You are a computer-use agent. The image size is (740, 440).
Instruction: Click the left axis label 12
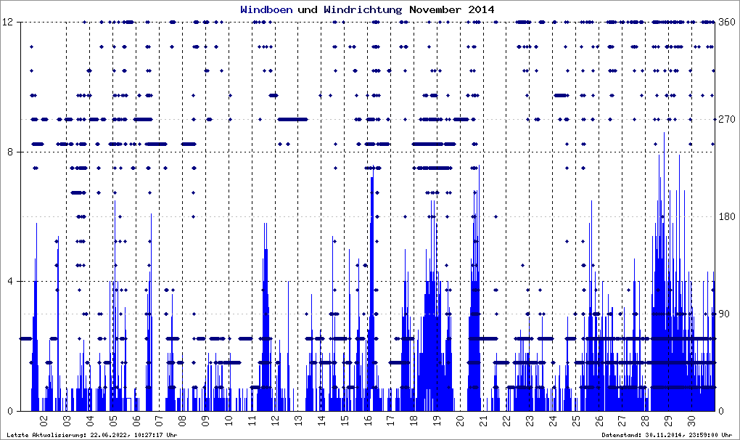tap(10, 23)
